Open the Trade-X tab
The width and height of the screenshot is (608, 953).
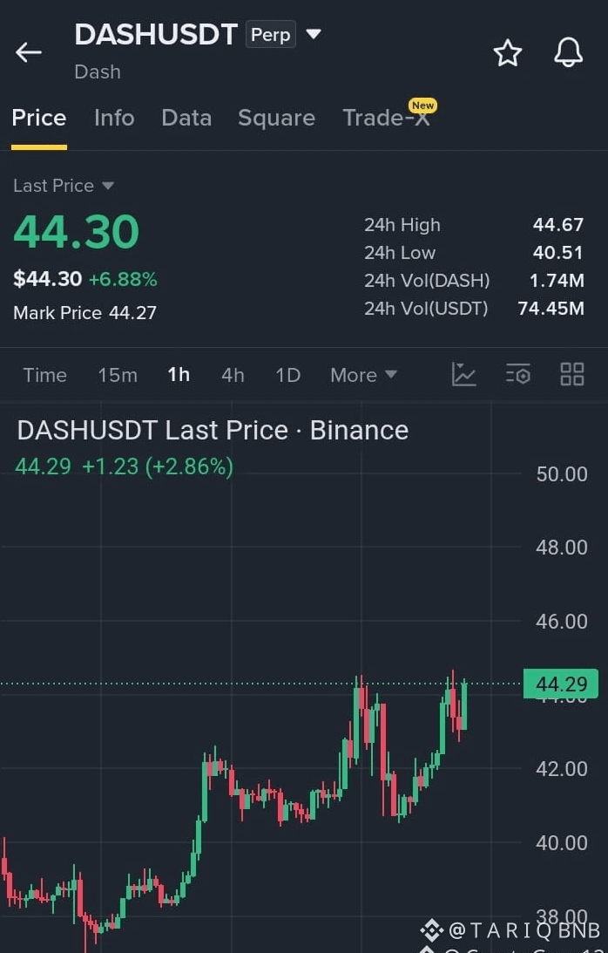coord(387,117)
